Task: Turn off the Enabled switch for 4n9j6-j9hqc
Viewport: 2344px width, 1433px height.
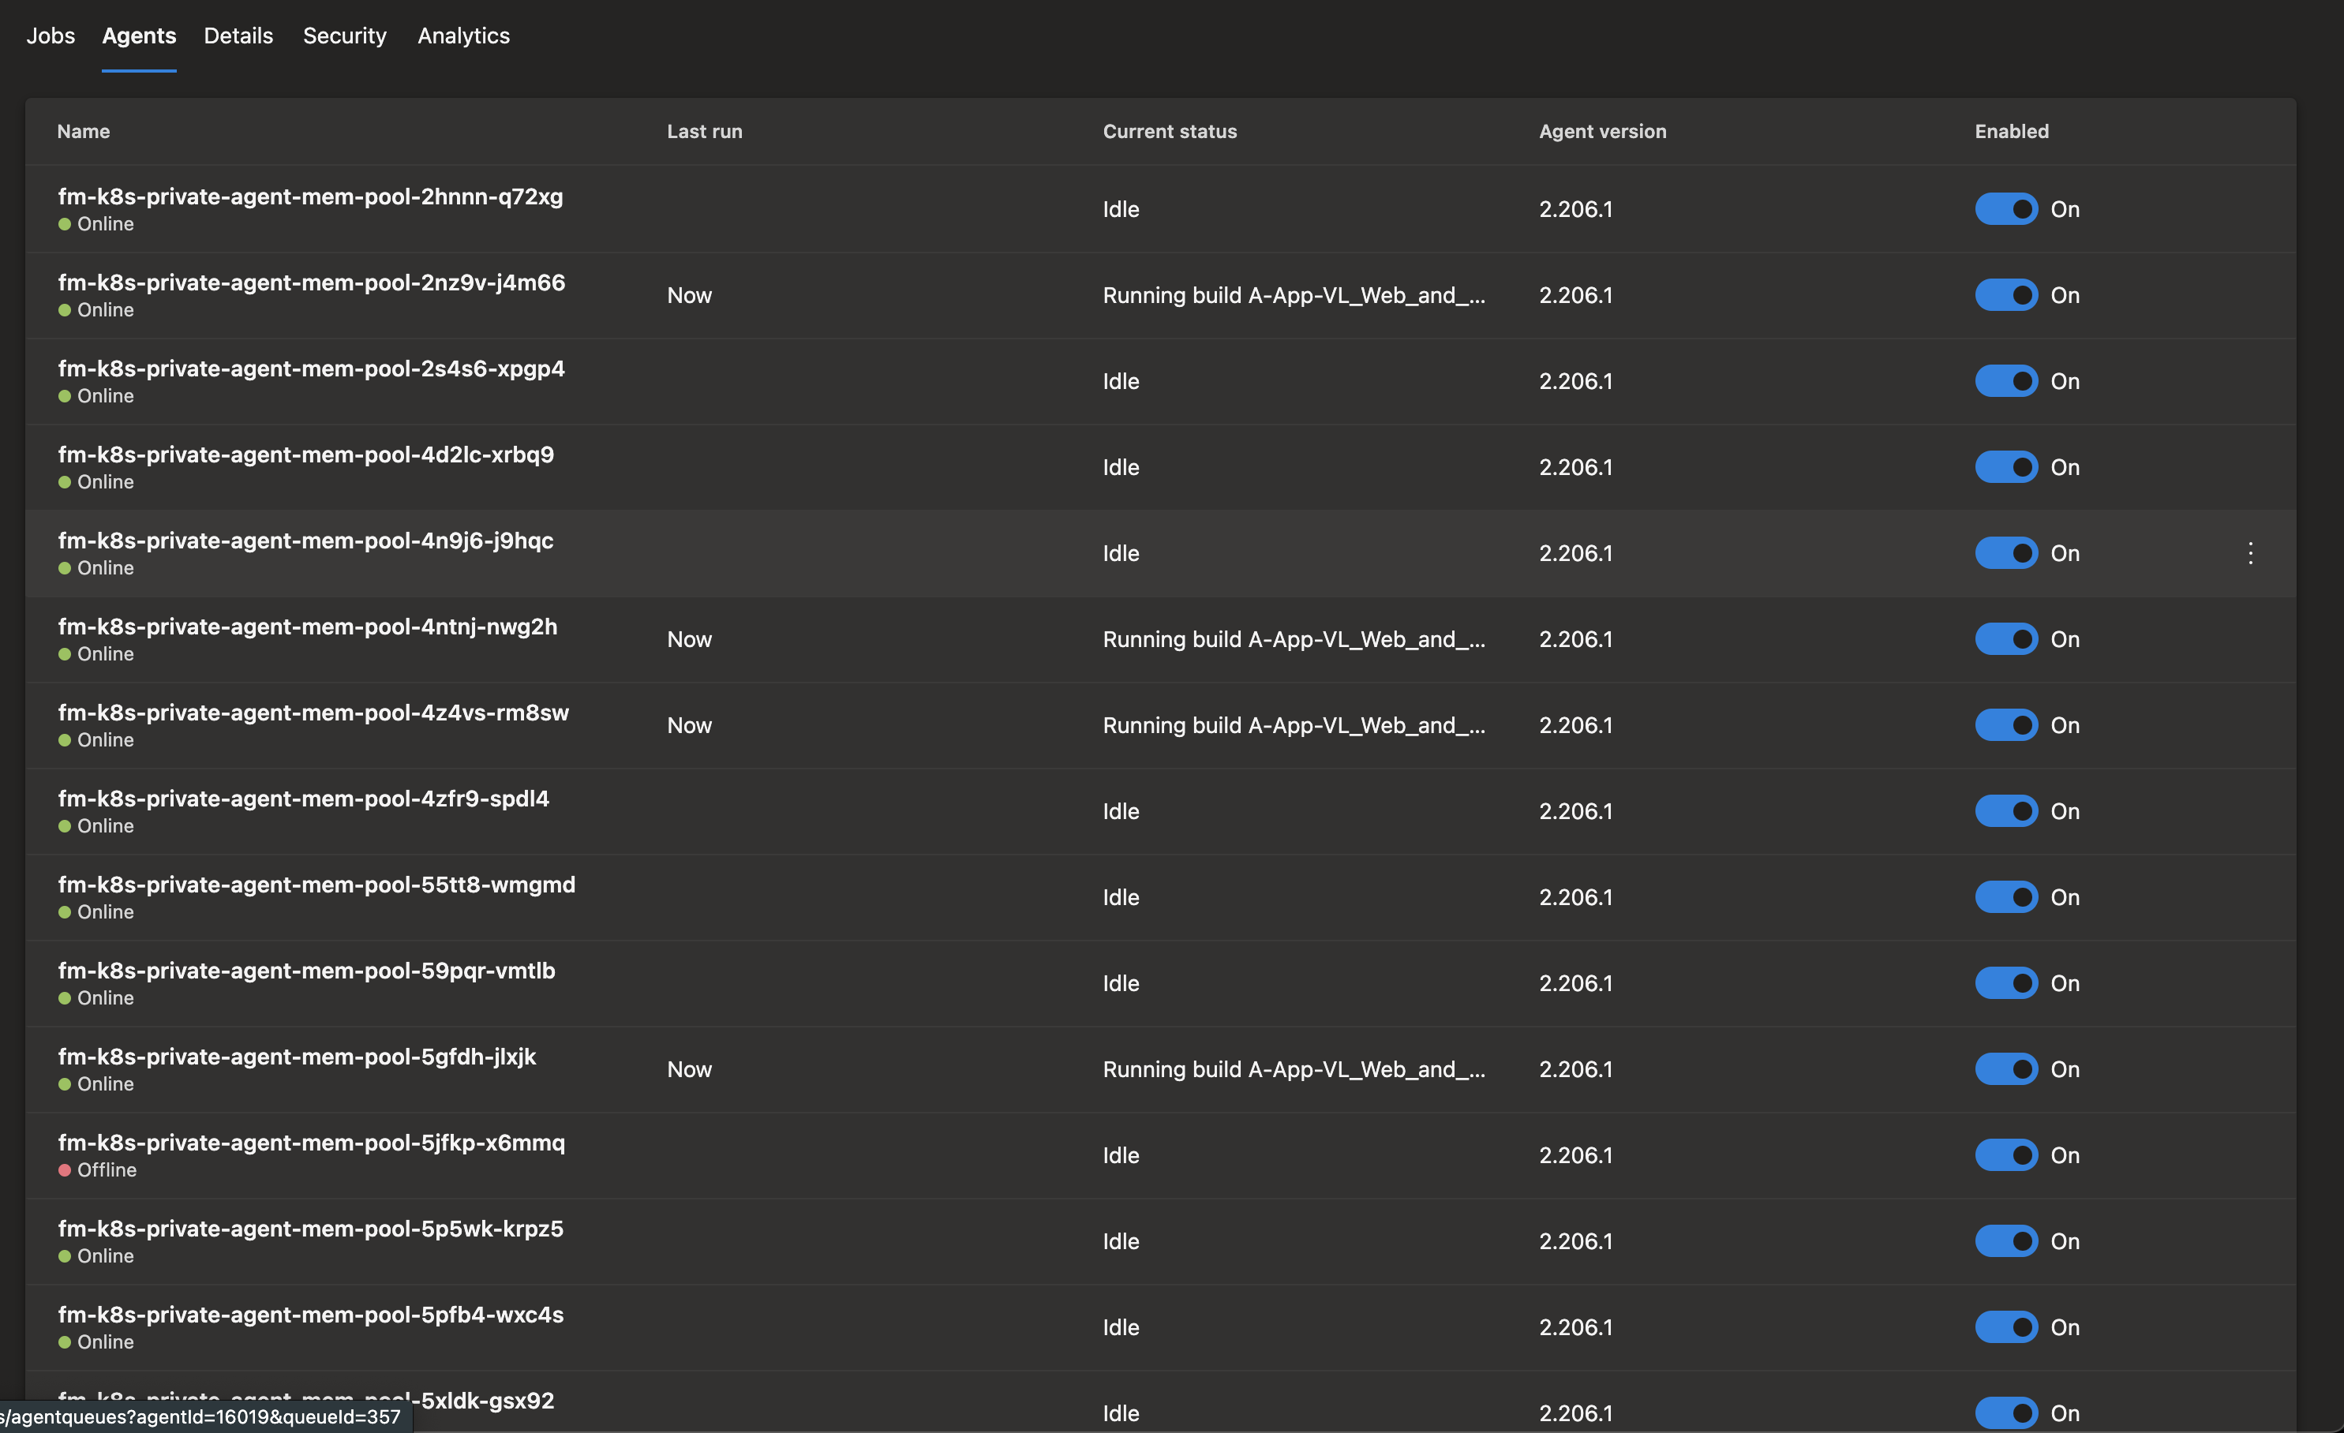Action: coord(2005,552)
